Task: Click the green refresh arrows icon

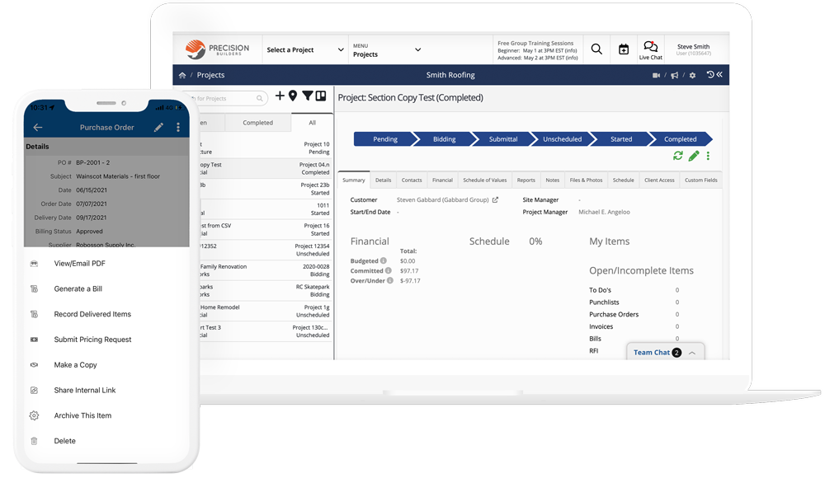Action: coord(678,156)
